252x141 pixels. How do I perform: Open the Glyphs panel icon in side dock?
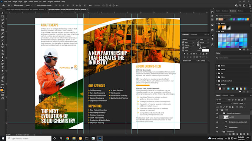click(x=212, y=45)
